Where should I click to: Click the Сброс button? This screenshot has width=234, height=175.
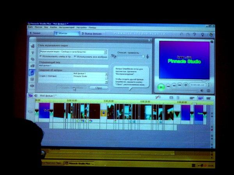click(99, 88)
